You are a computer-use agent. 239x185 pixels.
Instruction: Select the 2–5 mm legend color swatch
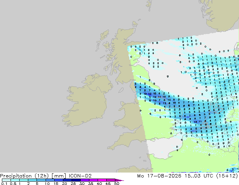32,180
